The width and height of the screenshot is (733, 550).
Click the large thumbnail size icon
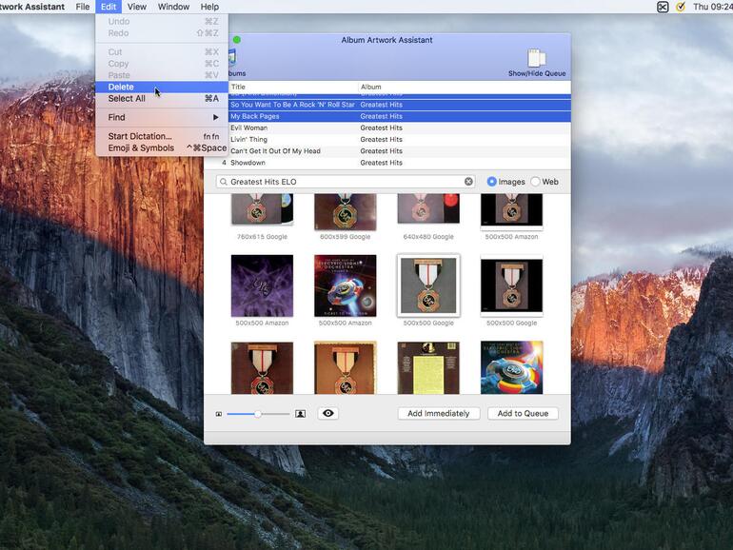(300, 414)
